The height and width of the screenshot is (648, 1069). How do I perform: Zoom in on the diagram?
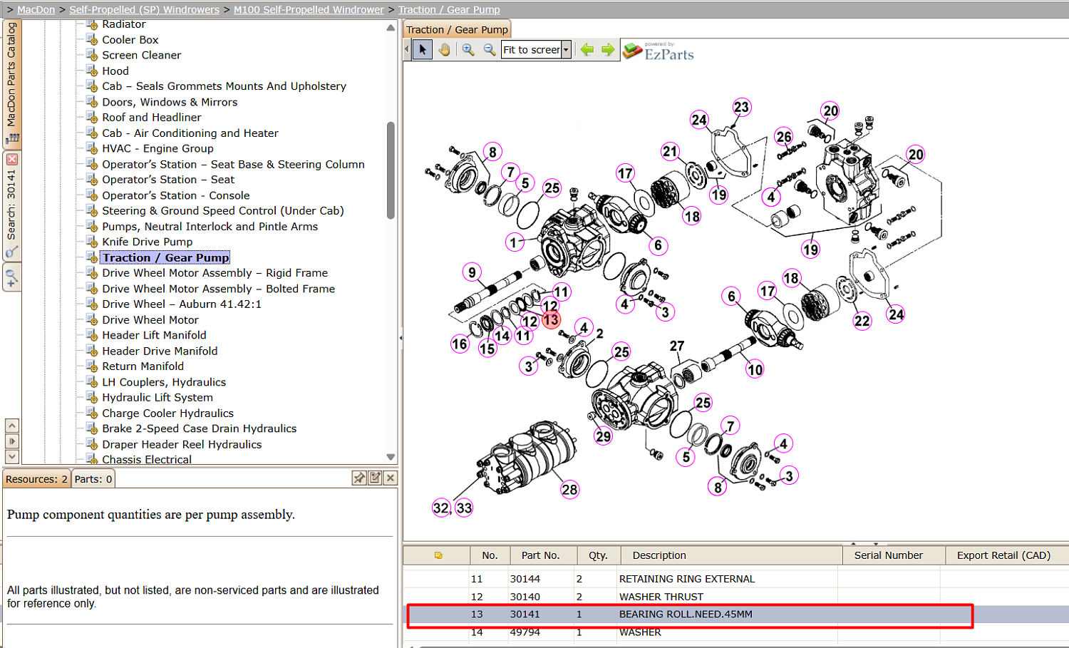point(468,50)
